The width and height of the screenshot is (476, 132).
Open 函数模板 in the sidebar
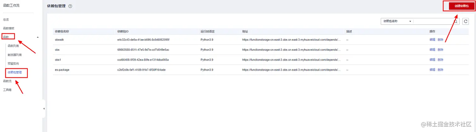pyautogui.click(x=8, y=28)
